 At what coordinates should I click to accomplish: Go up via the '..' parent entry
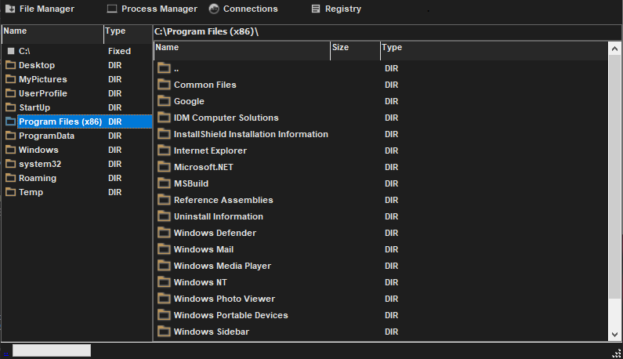point(179,68)
